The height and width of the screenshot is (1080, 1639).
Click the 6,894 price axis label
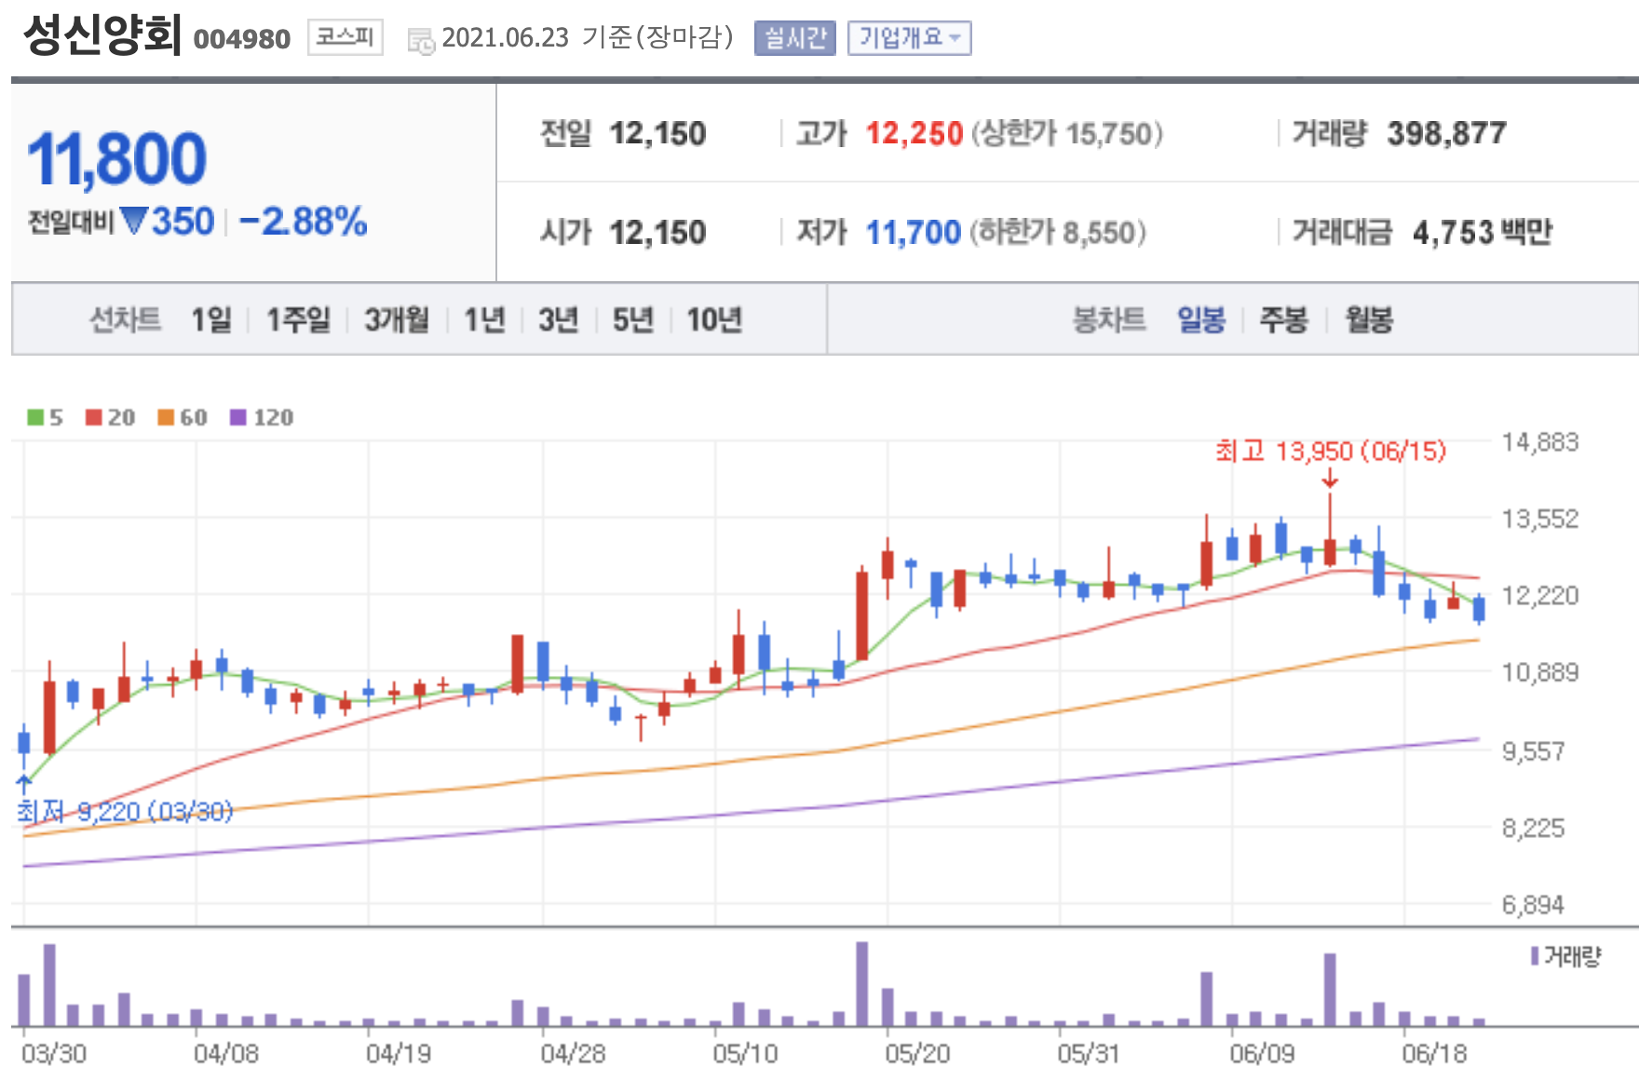[x=1533, y=905]
